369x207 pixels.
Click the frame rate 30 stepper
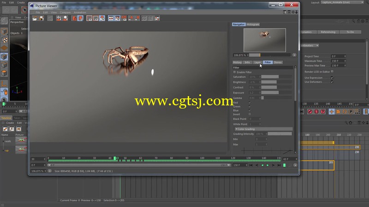coord(44,159)
